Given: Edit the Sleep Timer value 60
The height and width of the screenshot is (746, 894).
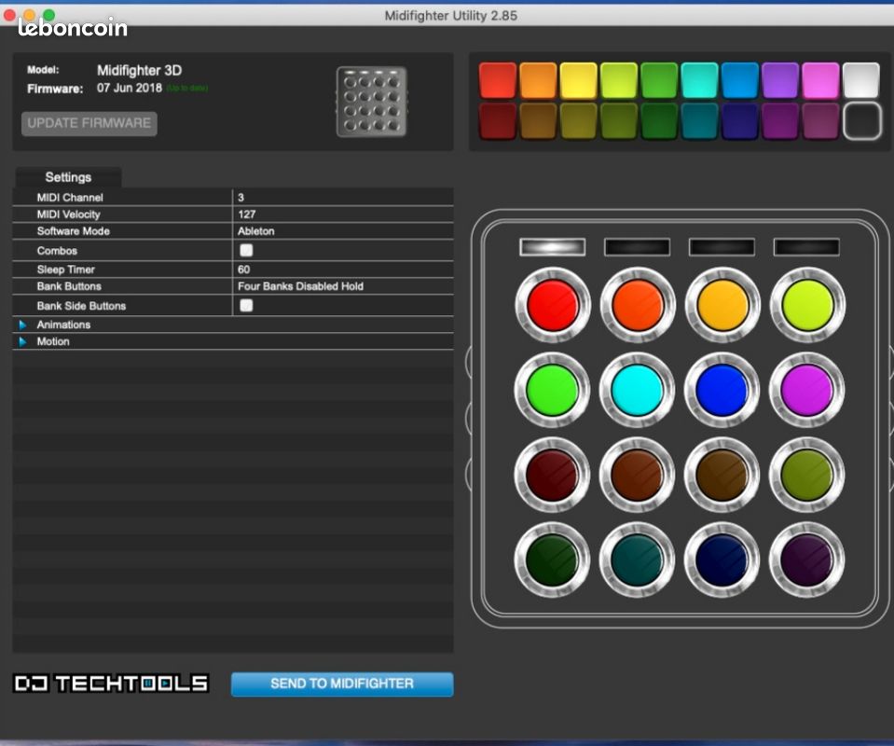Looking at the screenshot, I should (343, 269).
